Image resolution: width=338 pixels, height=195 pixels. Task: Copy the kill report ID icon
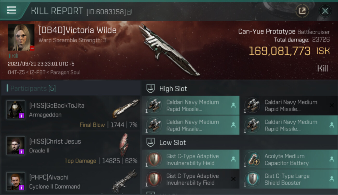[129, 12]
